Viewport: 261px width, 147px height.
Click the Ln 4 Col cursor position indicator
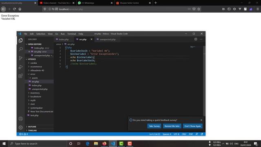click(x=155, y=134)
